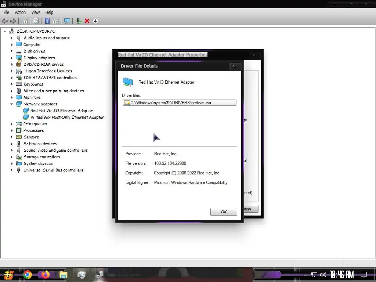376x282 pixels.
Task: Click the Start button on taskbar
Action: pyautogui.click(x=9, y=275)
